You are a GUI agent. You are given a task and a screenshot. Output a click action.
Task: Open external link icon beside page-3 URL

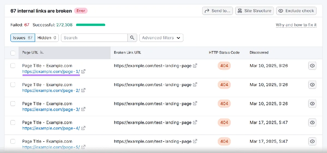click(x=83, y=109)
